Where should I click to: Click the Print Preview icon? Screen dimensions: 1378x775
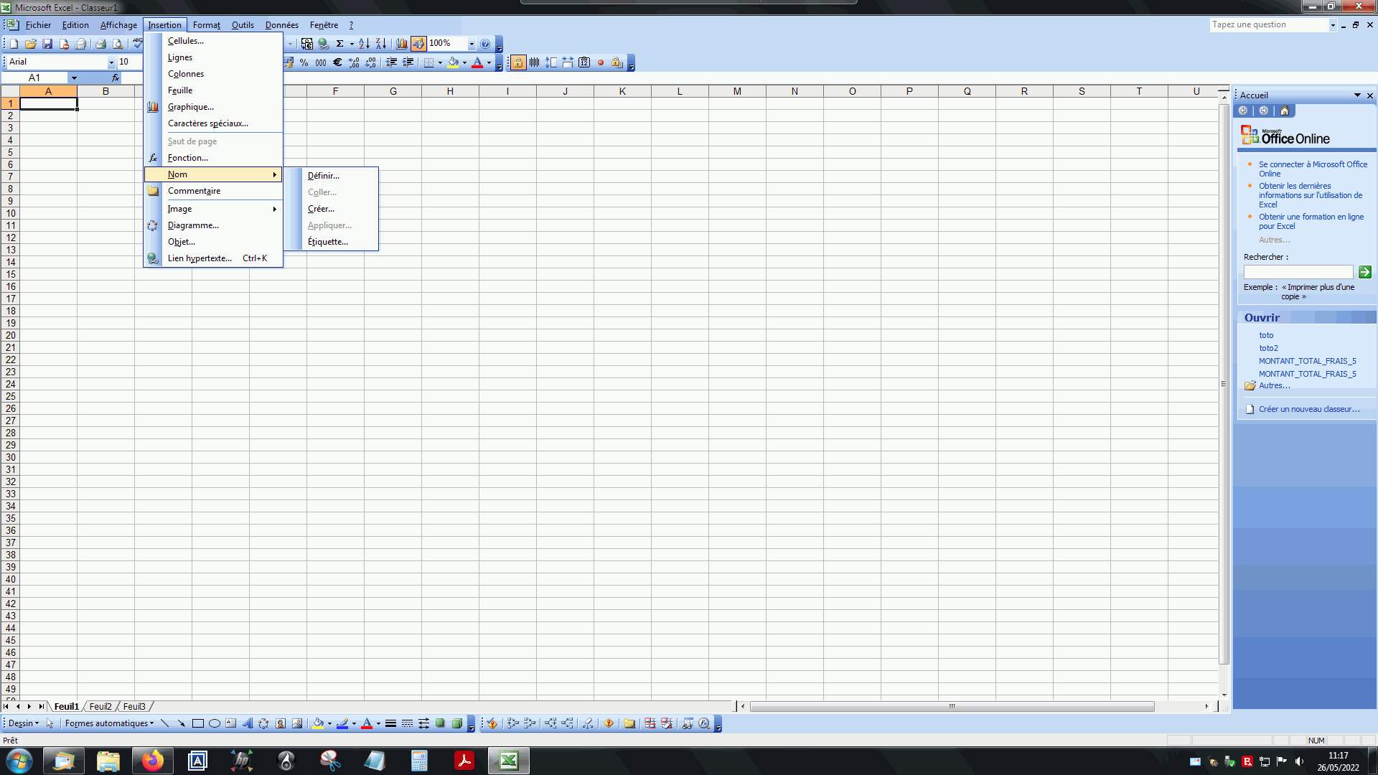(118, 44)
